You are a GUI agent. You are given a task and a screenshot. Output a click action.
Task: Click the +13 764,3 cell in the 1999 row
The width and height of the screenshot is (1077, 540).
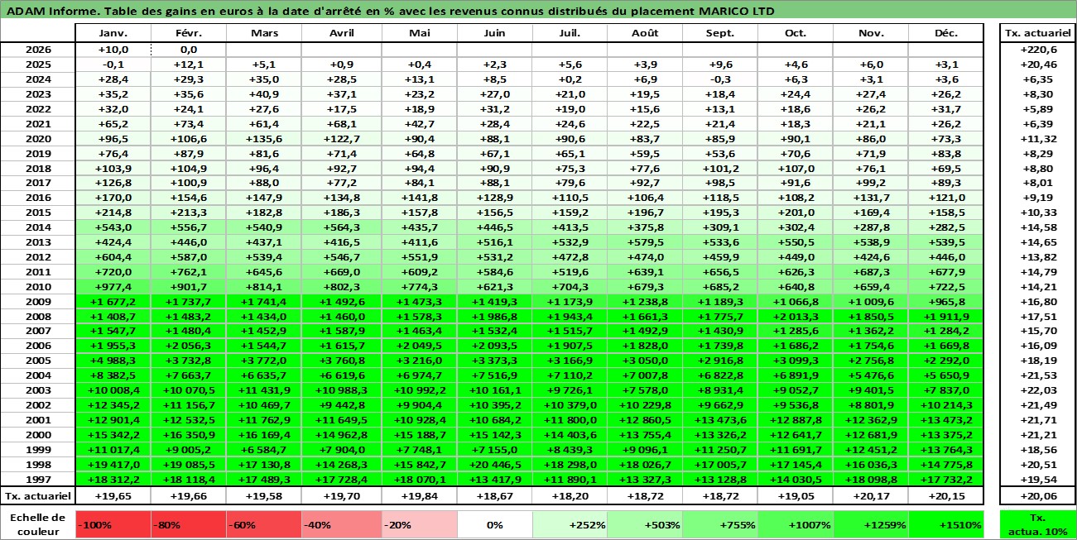click(x=946, y=451)
